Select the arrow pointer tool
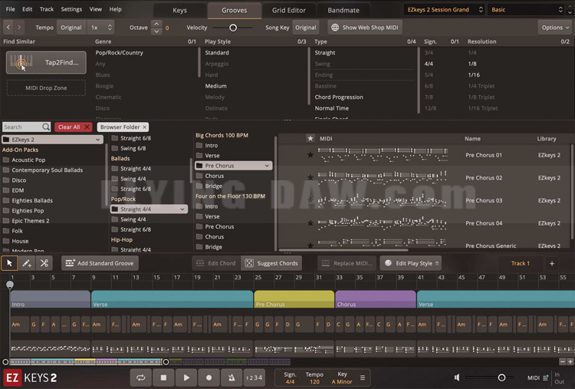 [9, 263]
